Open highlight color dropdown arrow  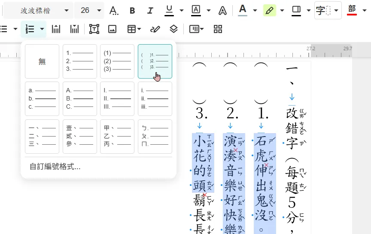(x=282, y=10)
